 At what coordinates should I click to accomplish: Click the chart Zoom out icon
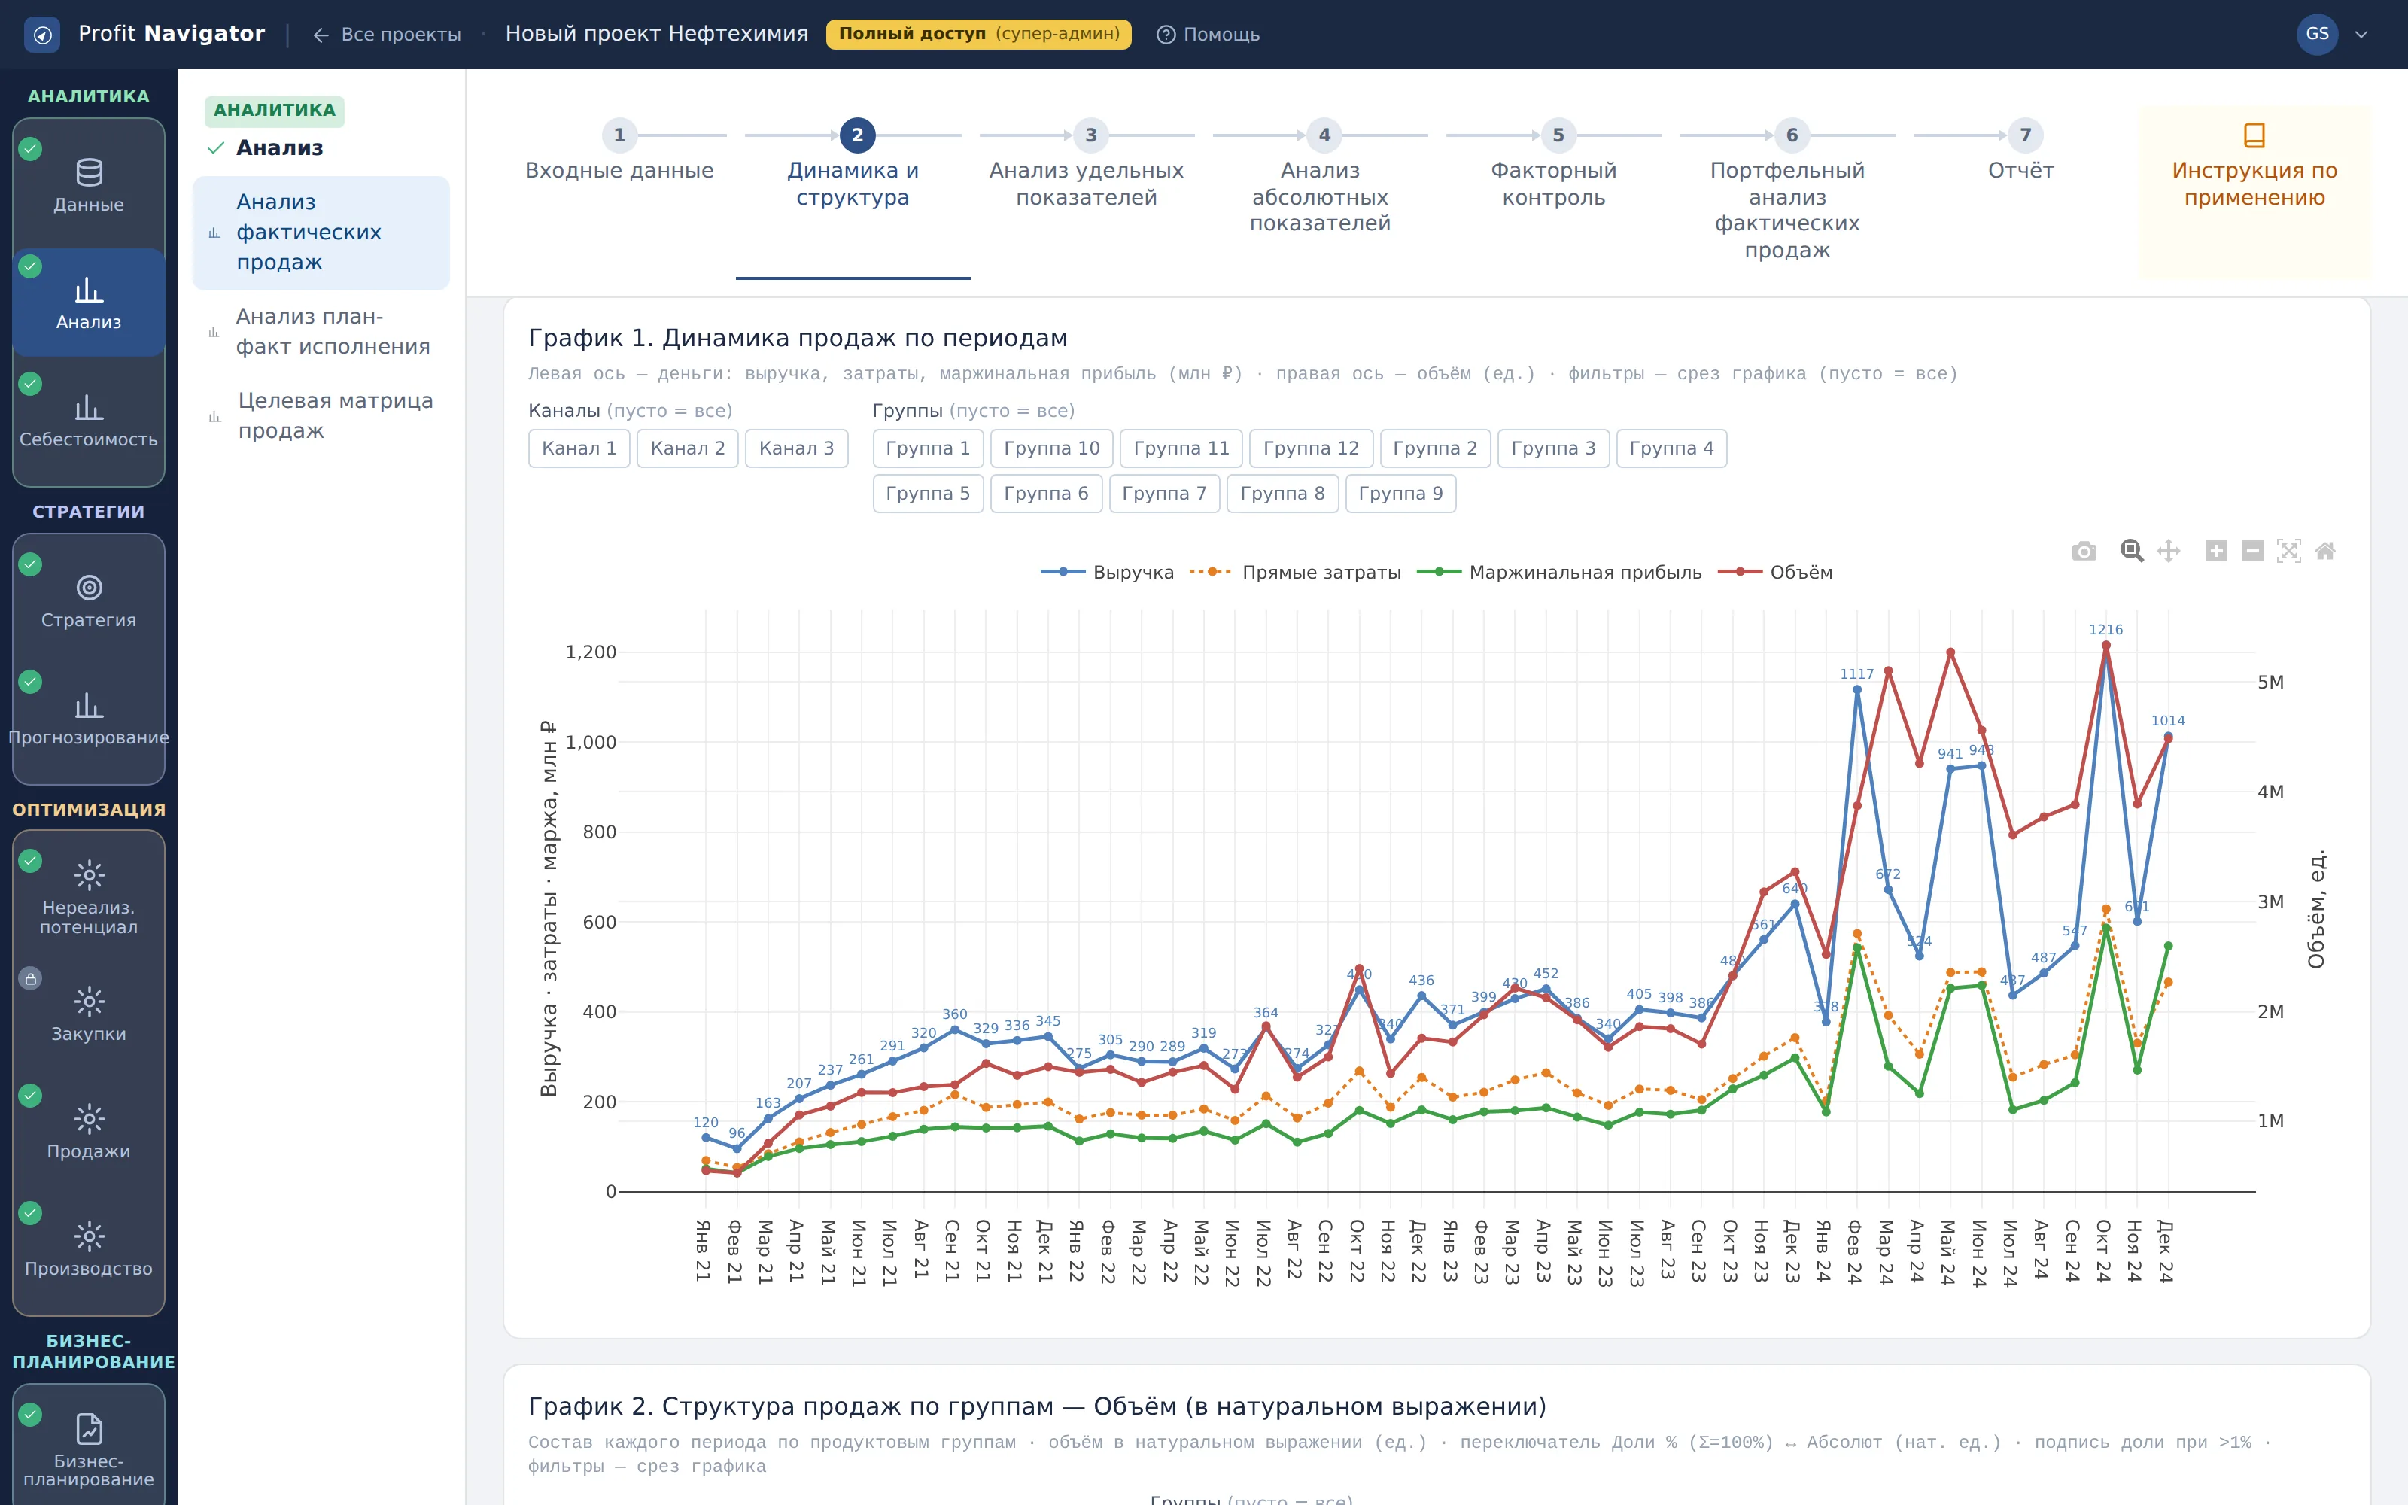[2253, 552]
